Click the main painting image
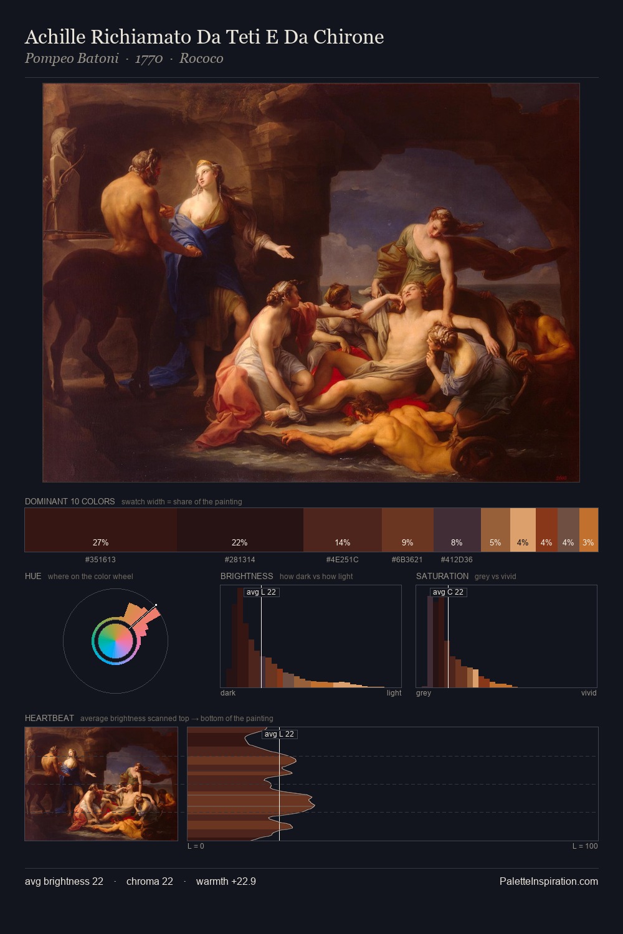Image resolution: width=623 pixels, height=934 pixels. click(x=311, y=283)
